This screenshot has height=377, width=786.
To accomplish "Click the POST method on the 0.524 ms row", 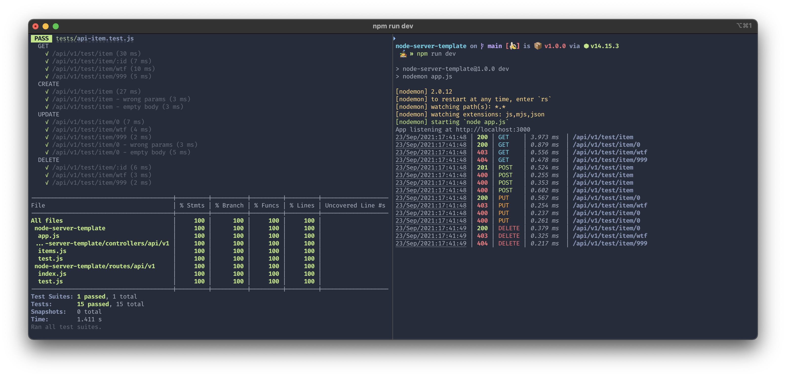I will [505, 167].
